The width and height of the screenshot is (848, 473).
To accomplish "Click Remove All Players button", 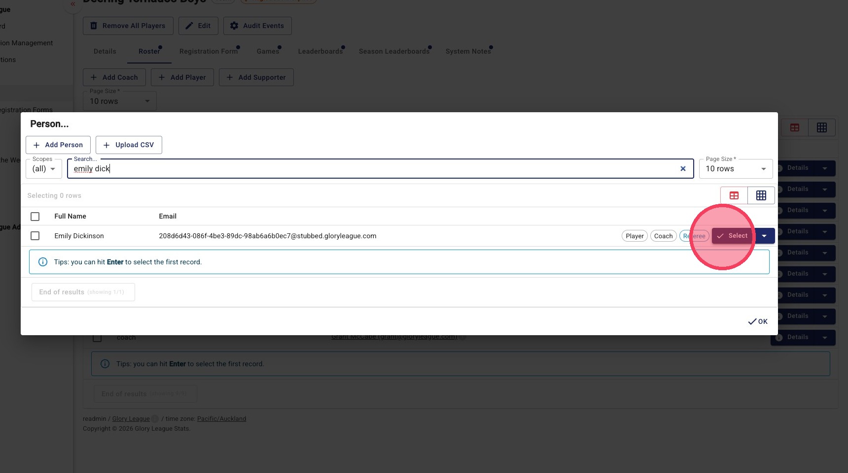I will coord(128,26).
